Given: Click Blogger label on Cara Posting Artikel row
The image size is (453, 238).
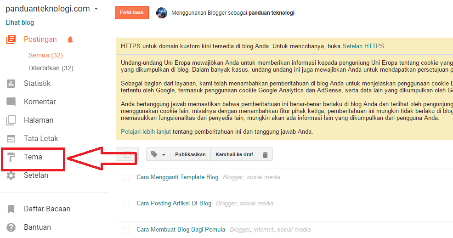Looking at the screenshot, I should coord(226,204).
